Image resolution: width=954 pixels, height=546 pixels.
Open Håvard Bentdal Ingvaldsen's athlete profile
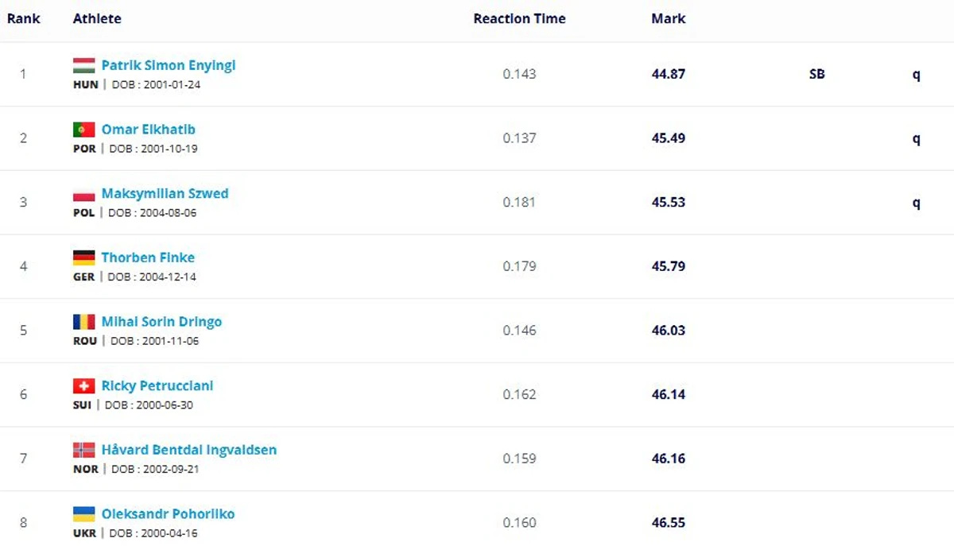tap(189, 450)
